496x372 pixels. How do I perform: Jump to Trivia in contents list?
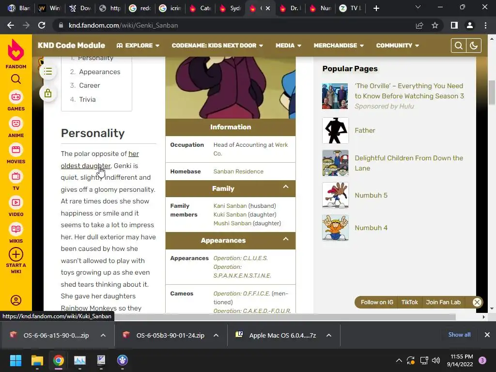tap(87, 99)
